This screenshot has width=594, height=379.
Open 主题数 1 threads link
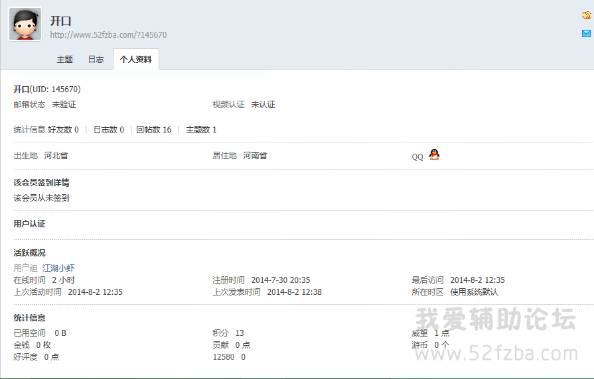point(201,130)
